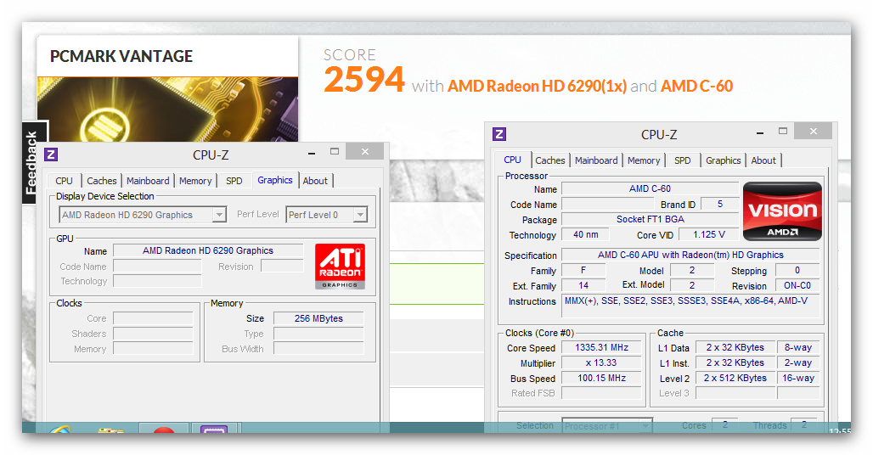This screenshot has width=873, height=455.
Task: Open Internet Explorer from the taskbar
Action: coord(60,430)
